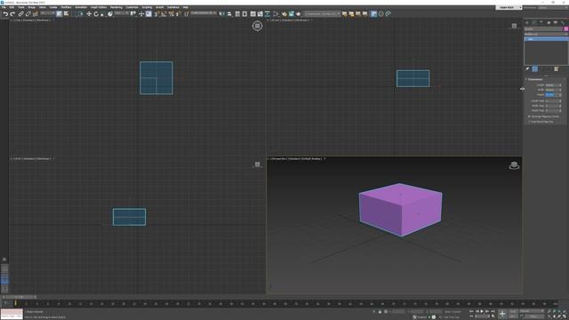Viewport: 569px width, 320px height.
Task: Toggle Pin Stack in modifier panel
Action: click(527, 69)
